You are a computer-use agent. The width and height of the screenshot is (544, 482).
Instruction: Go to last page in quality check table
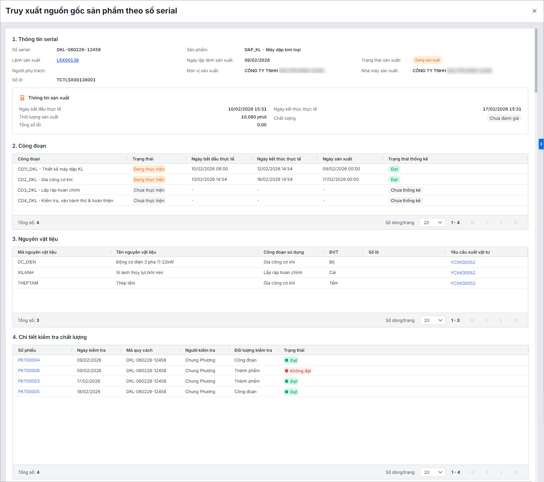pos(515,472)
